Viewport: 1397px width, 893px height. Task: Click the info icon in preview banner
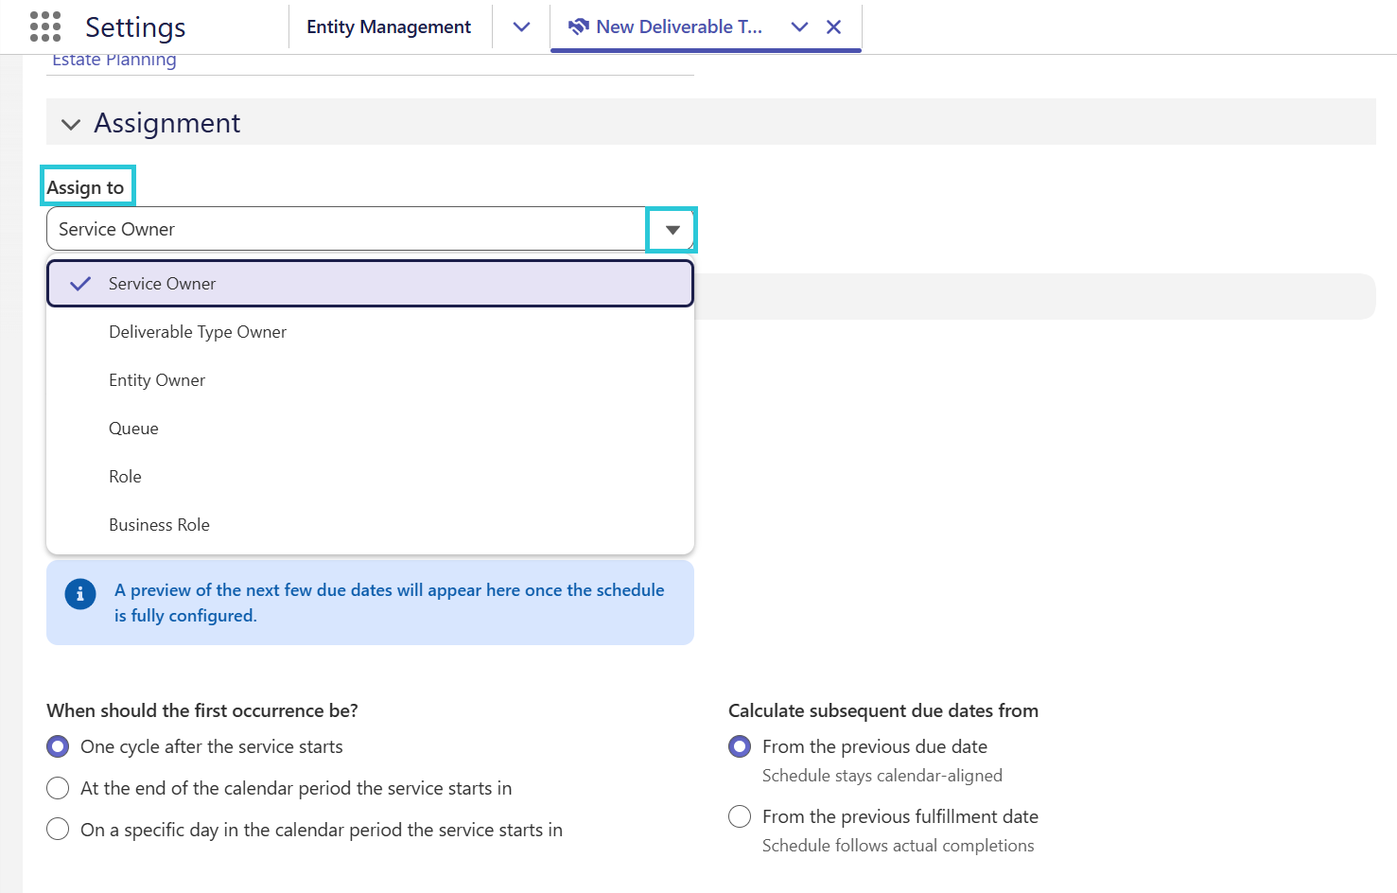pos(80,594)
